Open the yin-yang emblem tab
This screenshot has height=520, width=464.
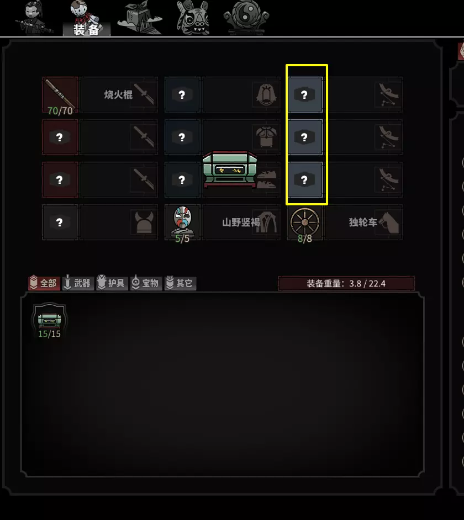246,17
